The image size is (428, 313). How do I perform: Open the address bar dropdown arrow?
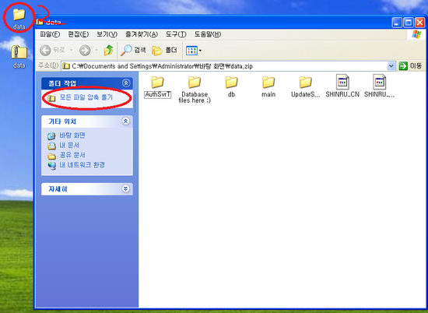coord(391,66)
